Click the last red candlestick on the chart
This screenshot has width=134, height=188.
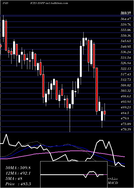click(105, 113)
